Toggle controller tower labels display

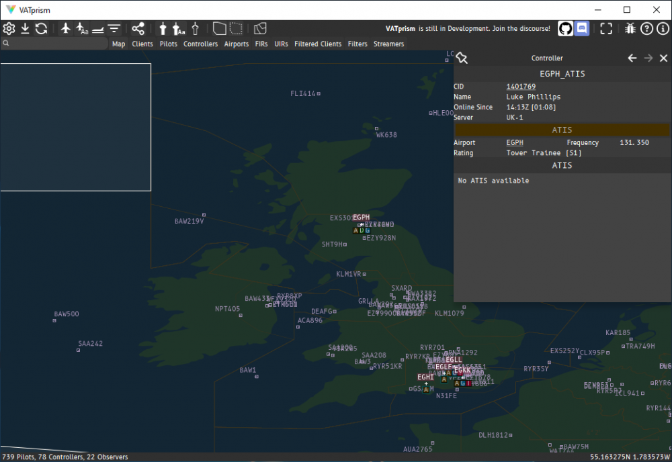pos(179,28)
